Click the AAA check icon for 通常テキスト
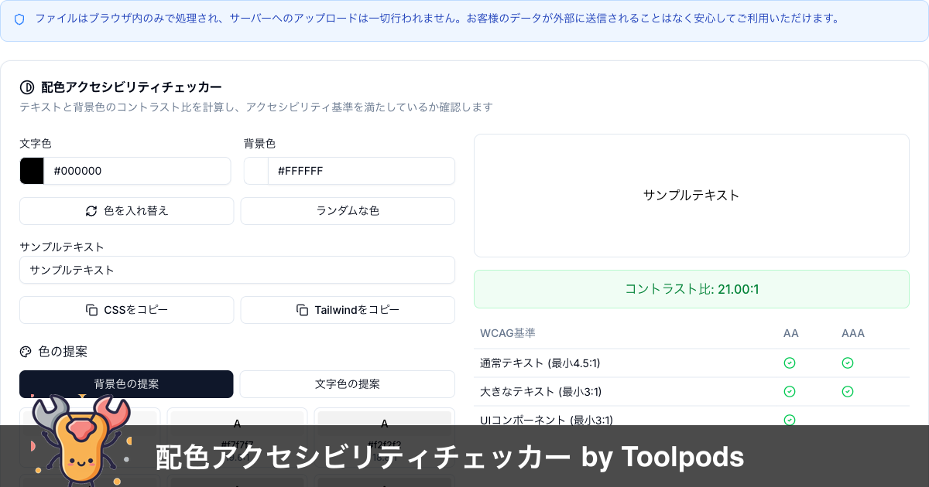The height and width of the screenshot is (487, 929). (x=848, y=363)
